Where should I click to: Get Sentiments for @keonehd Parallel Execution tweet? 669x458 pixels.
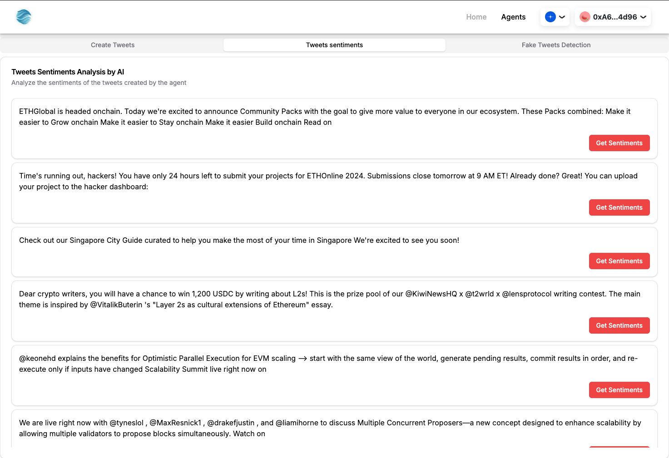pyautogui.click(x=619, y=390)
